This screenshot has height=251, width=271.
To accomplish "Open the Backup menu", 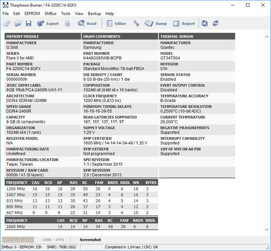I will tap(94, 14).
